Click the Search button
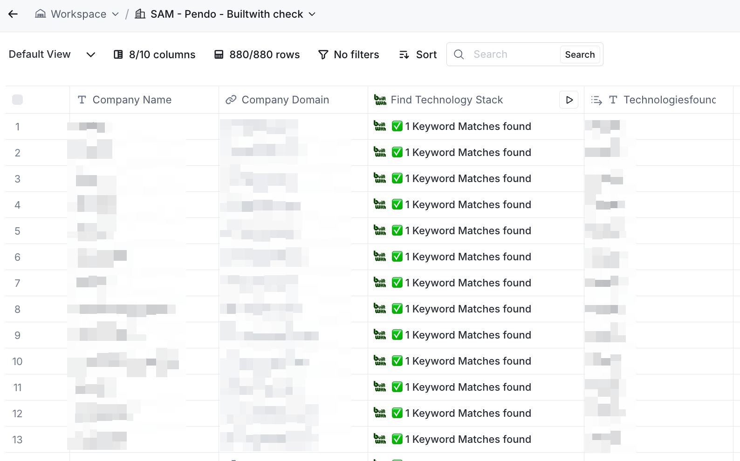The height and width of the screenshot is (461, 740). [x=580, y=54]
